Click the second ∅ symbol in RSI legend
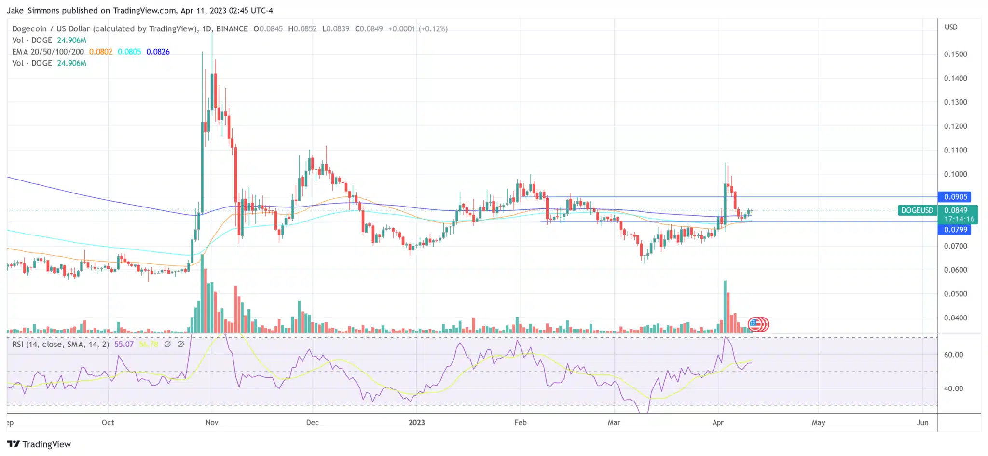988x456 pixels. [x=180, y=345]
